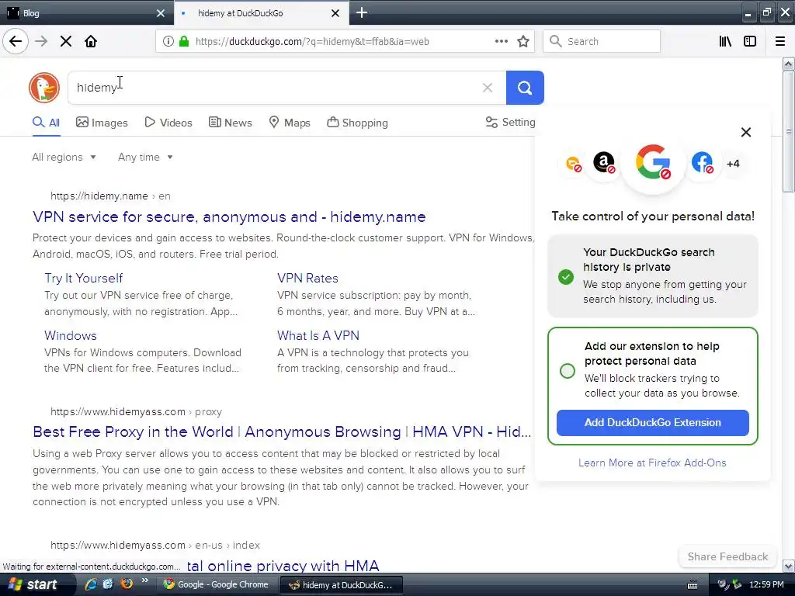Open page actions three-dot menu
This screenshot has height=596, width=795.
click(x=501, y=41)
